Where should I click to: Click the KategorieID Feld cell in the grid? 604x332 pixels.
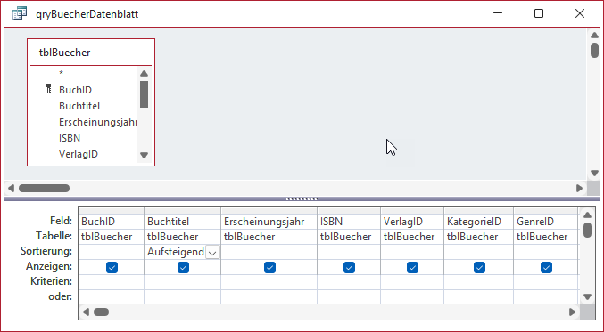(478, 222)
